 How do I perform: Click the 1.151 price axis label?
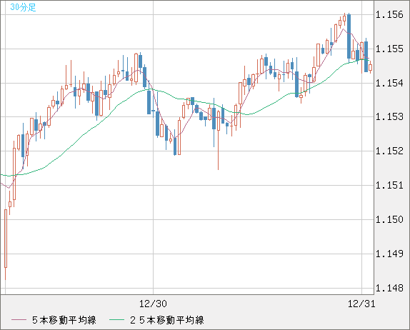389,186
